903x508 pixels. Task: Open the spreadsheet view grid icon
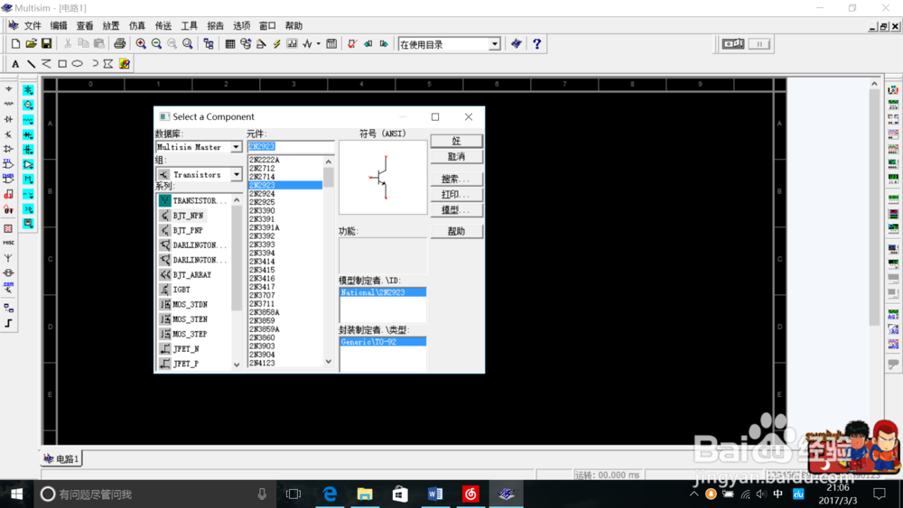click(x=229, y=43)
